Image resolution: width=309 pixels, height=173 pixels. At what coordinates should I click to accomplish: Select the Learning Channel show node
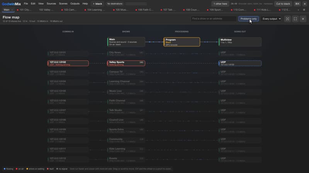[126, 82]
